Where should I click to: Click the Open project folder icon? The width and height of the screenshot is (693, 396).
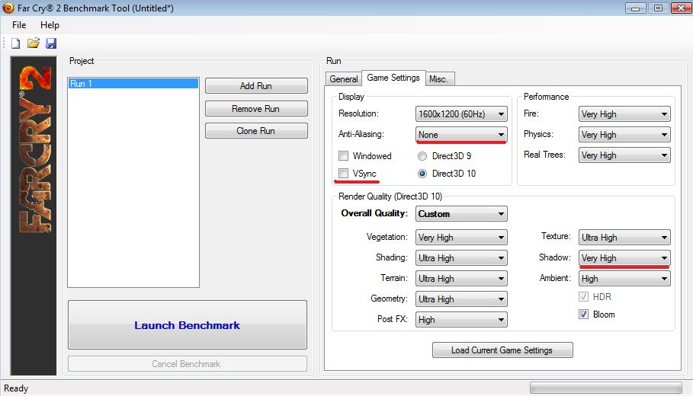click(33, 43)
